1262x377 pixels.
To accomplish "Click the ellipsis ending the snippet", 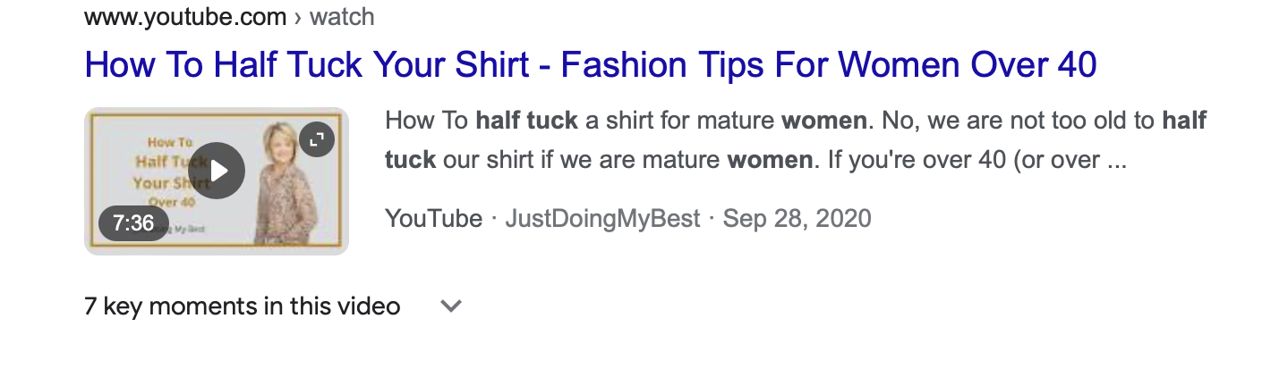I will click(1117, 161).
